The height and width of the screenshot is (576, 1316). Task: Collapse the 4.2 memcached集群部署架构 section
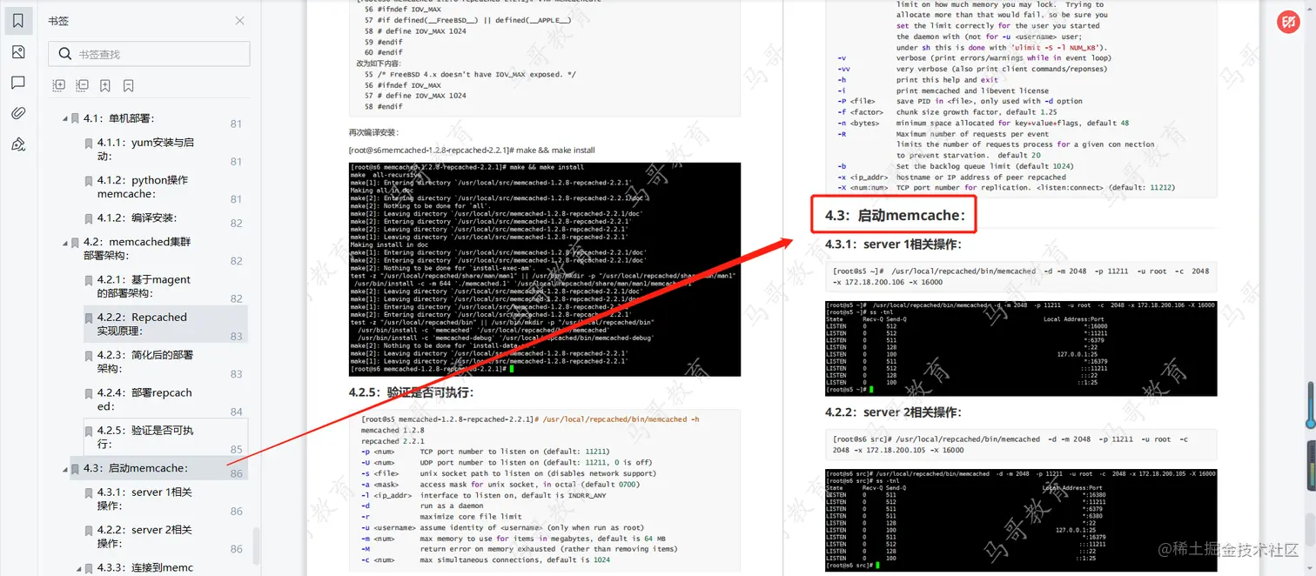pyautogui.click(x=64, y=242)
